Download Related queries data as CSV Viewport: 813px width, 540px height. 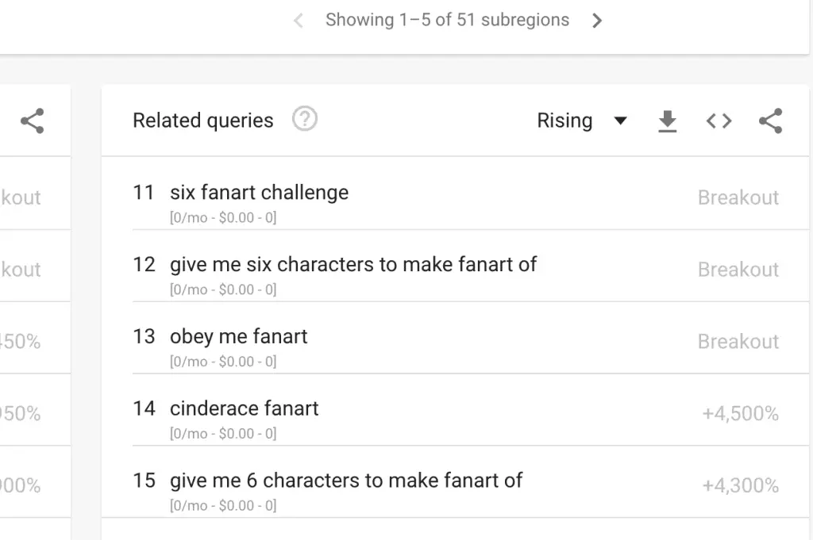(667, 121)
